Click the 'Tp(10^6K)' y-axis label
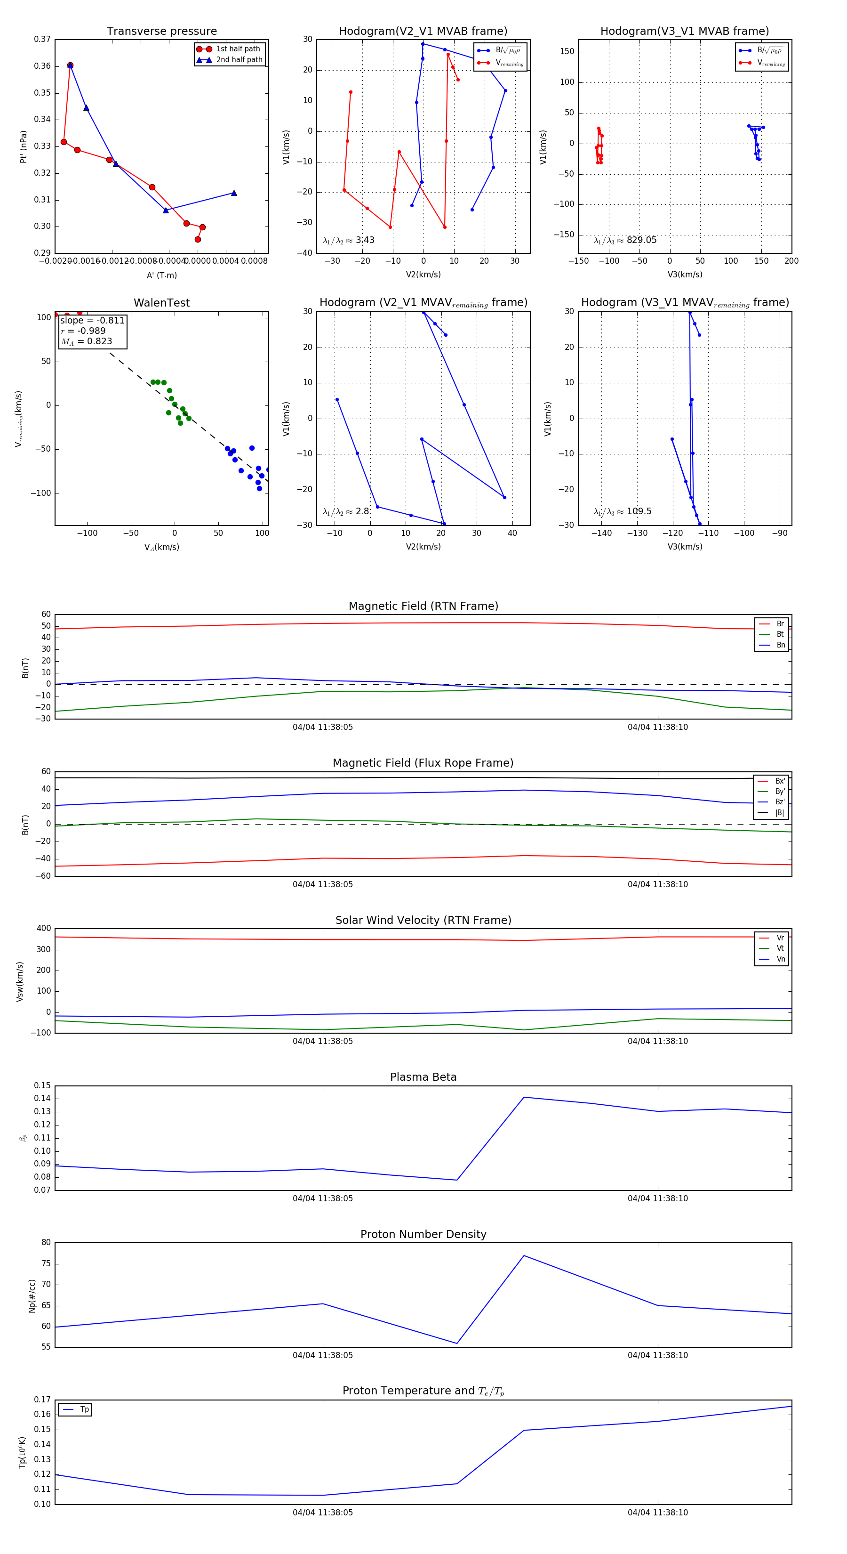Viewport: 847px width, 1554px height. (22, 1452)
